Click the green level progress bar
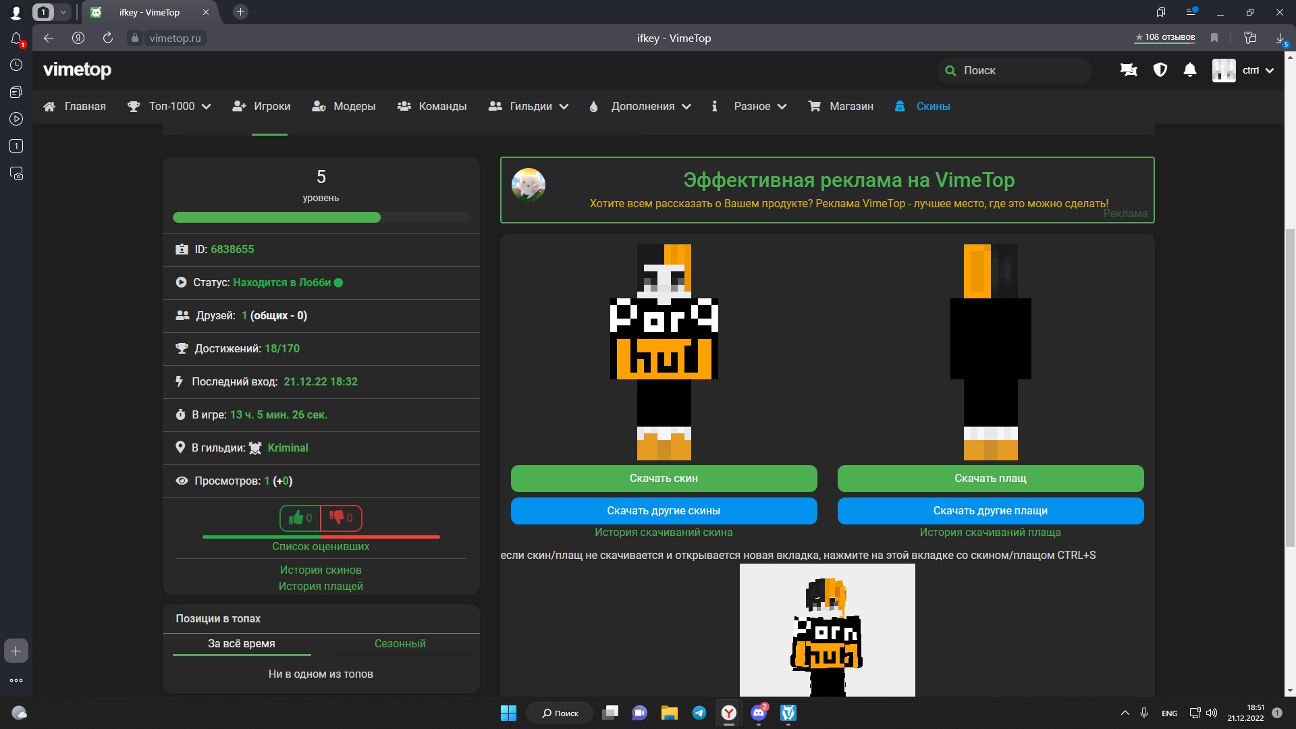The width and height of the screenshot is (1296, 729). tap(277, 217)
